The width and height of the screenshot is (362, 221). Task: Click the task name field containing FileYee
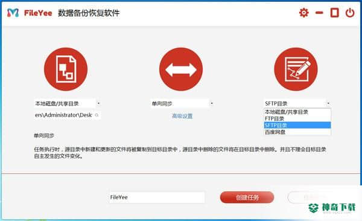[x=157, y=197]
